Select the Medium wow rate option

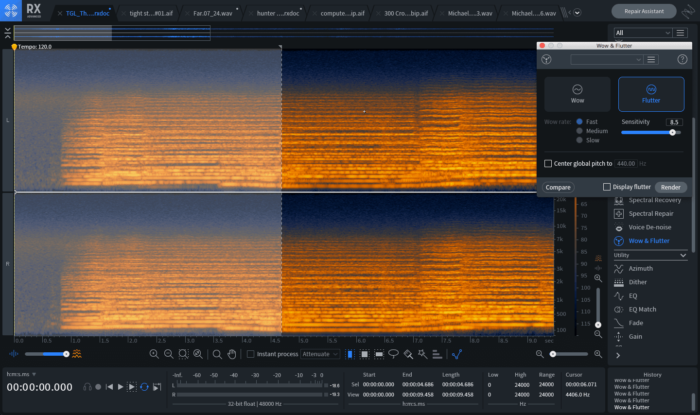click(579, 131)
